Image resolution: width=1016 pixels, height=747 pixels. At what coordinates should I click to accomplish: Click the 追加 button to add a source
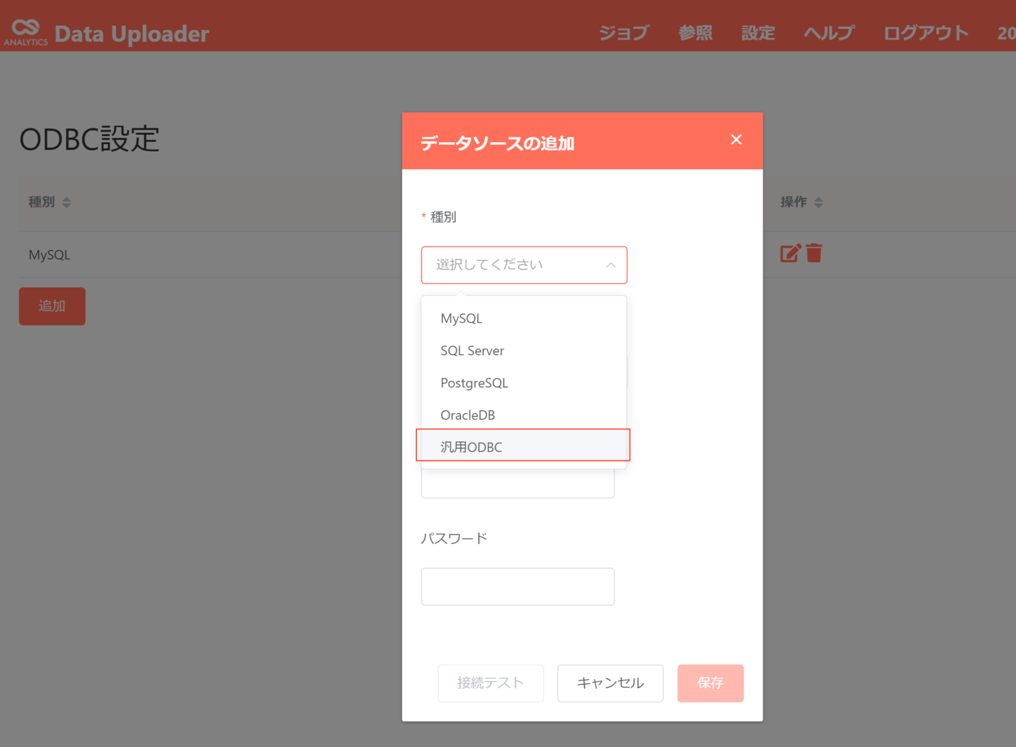pos(52,306)
